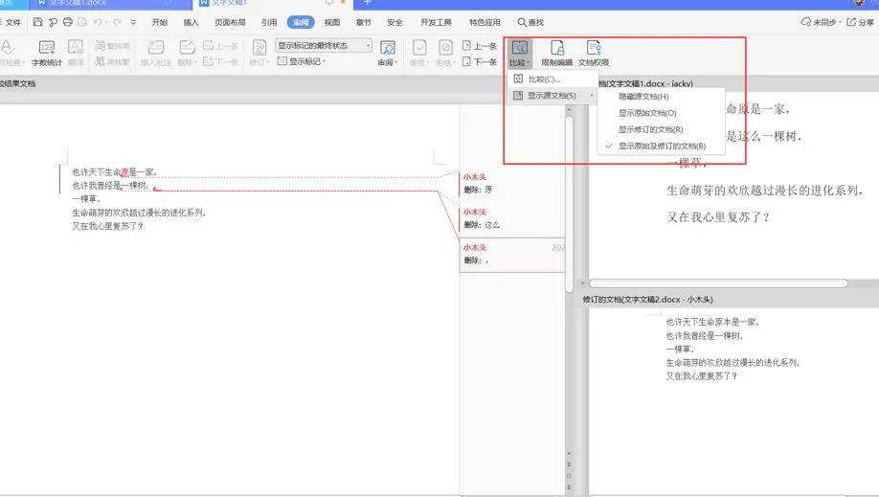Expand quick access toolbar customize arrow
Viewport: 879px width, 497px height.
pyautogui.click(x=133, y=22)
